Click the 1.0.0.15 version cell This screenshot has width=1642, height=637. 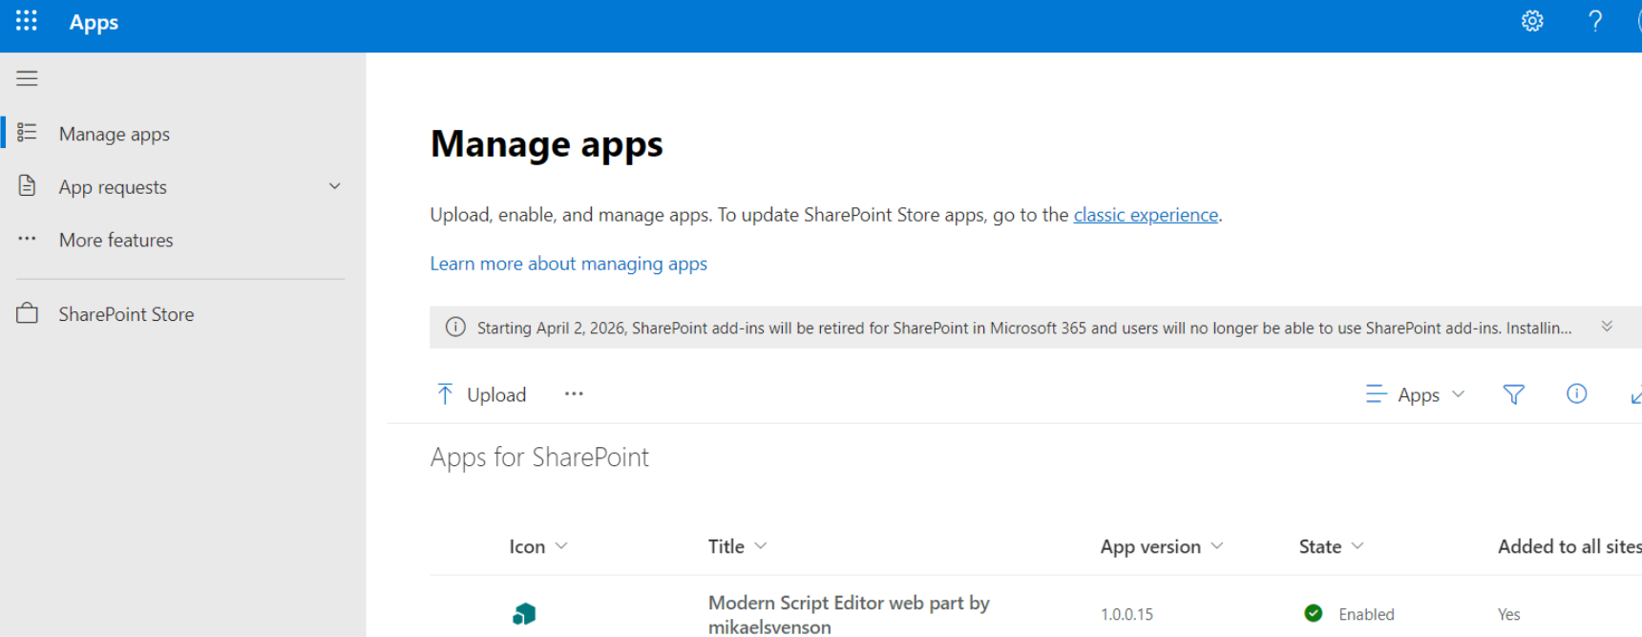click(x=1126, y=614)
